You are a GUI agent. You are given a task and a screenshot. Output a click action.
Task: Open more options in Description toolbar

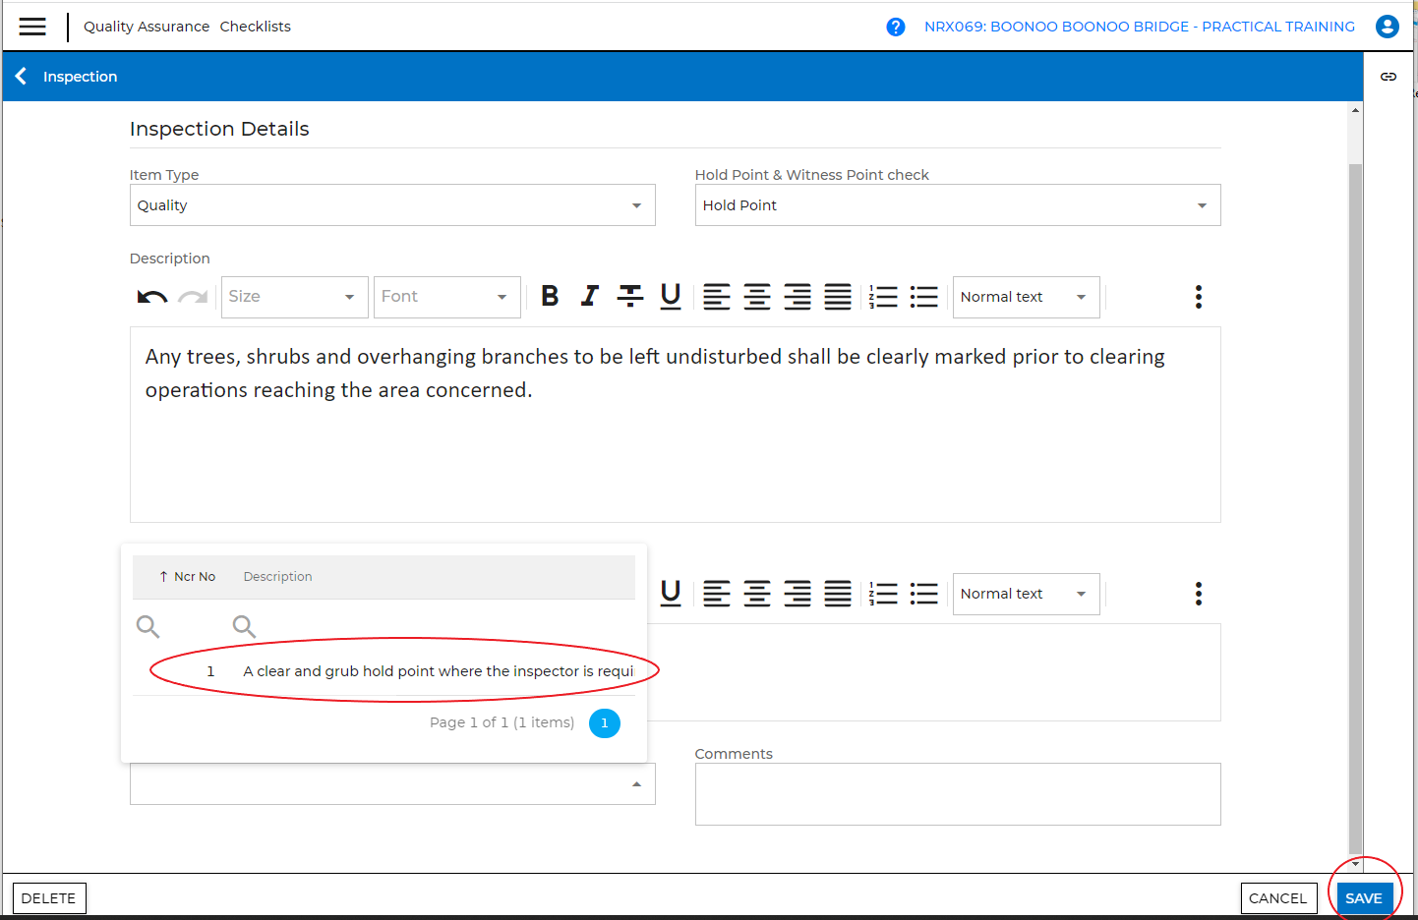[1198, 297]
